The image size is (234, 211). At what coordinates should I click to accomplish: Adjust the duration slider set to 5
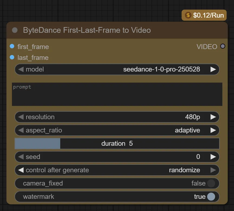[x=116, y=144]
